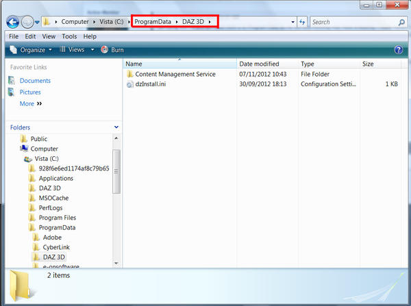The width and height of the screenshot is (411, 306).
Task: Click Content Management Service folder icon
Action: [130, 74]
